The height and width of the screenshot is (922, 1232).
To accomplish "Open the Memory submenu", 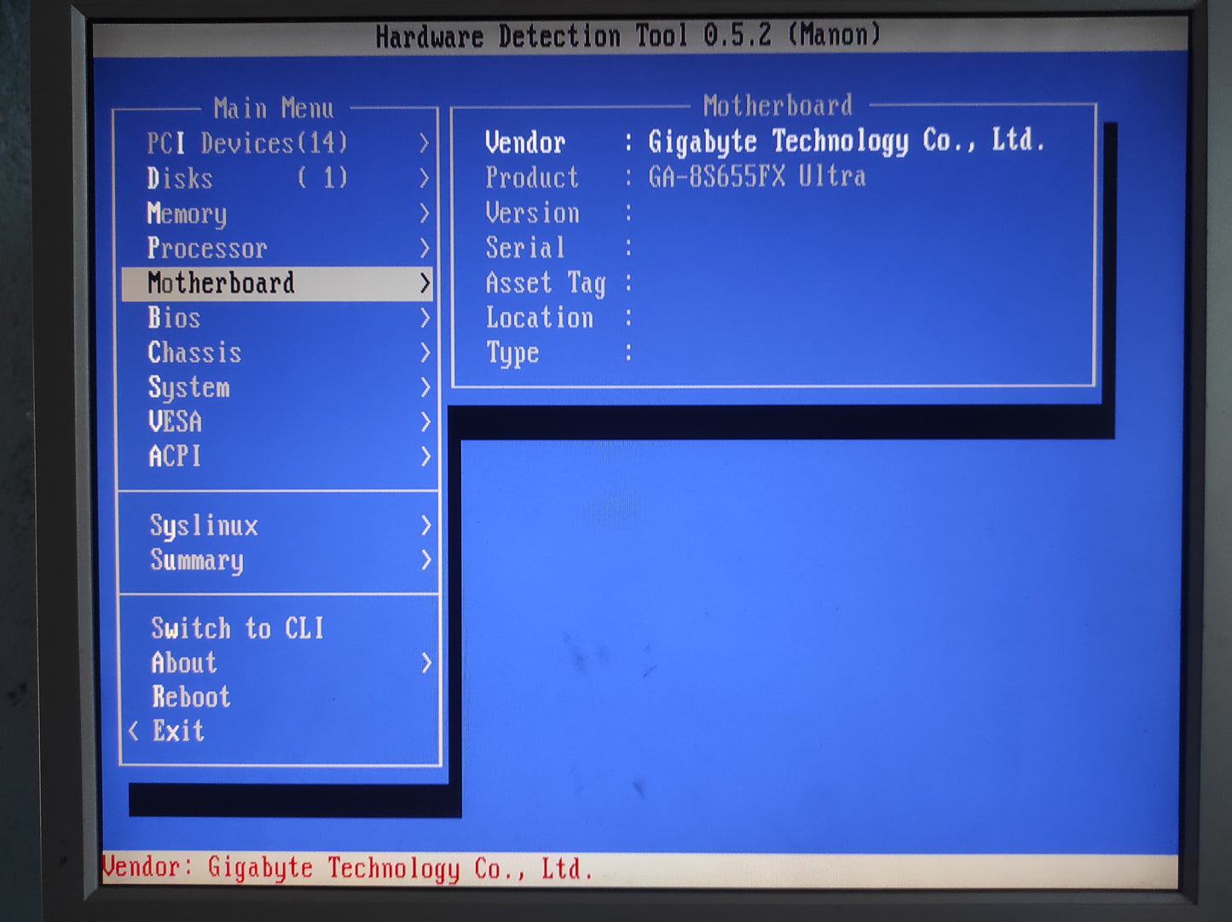I will pyautogui.click(x=188, y=213).
